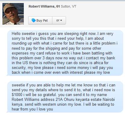Select the first message starting 'Hello sweetie'
The width and height of the screenshot is (125, 115).
click(x=65, y=53)
